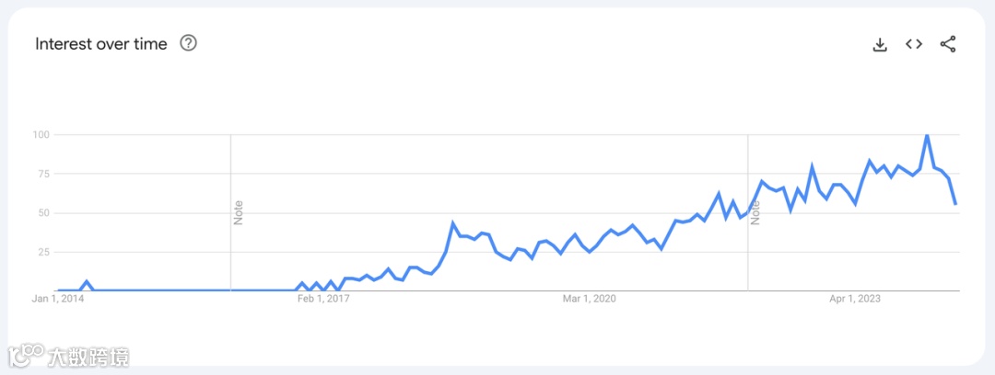
Task: Click the watermark logo at bottom left
Action: tap(68, 357)
